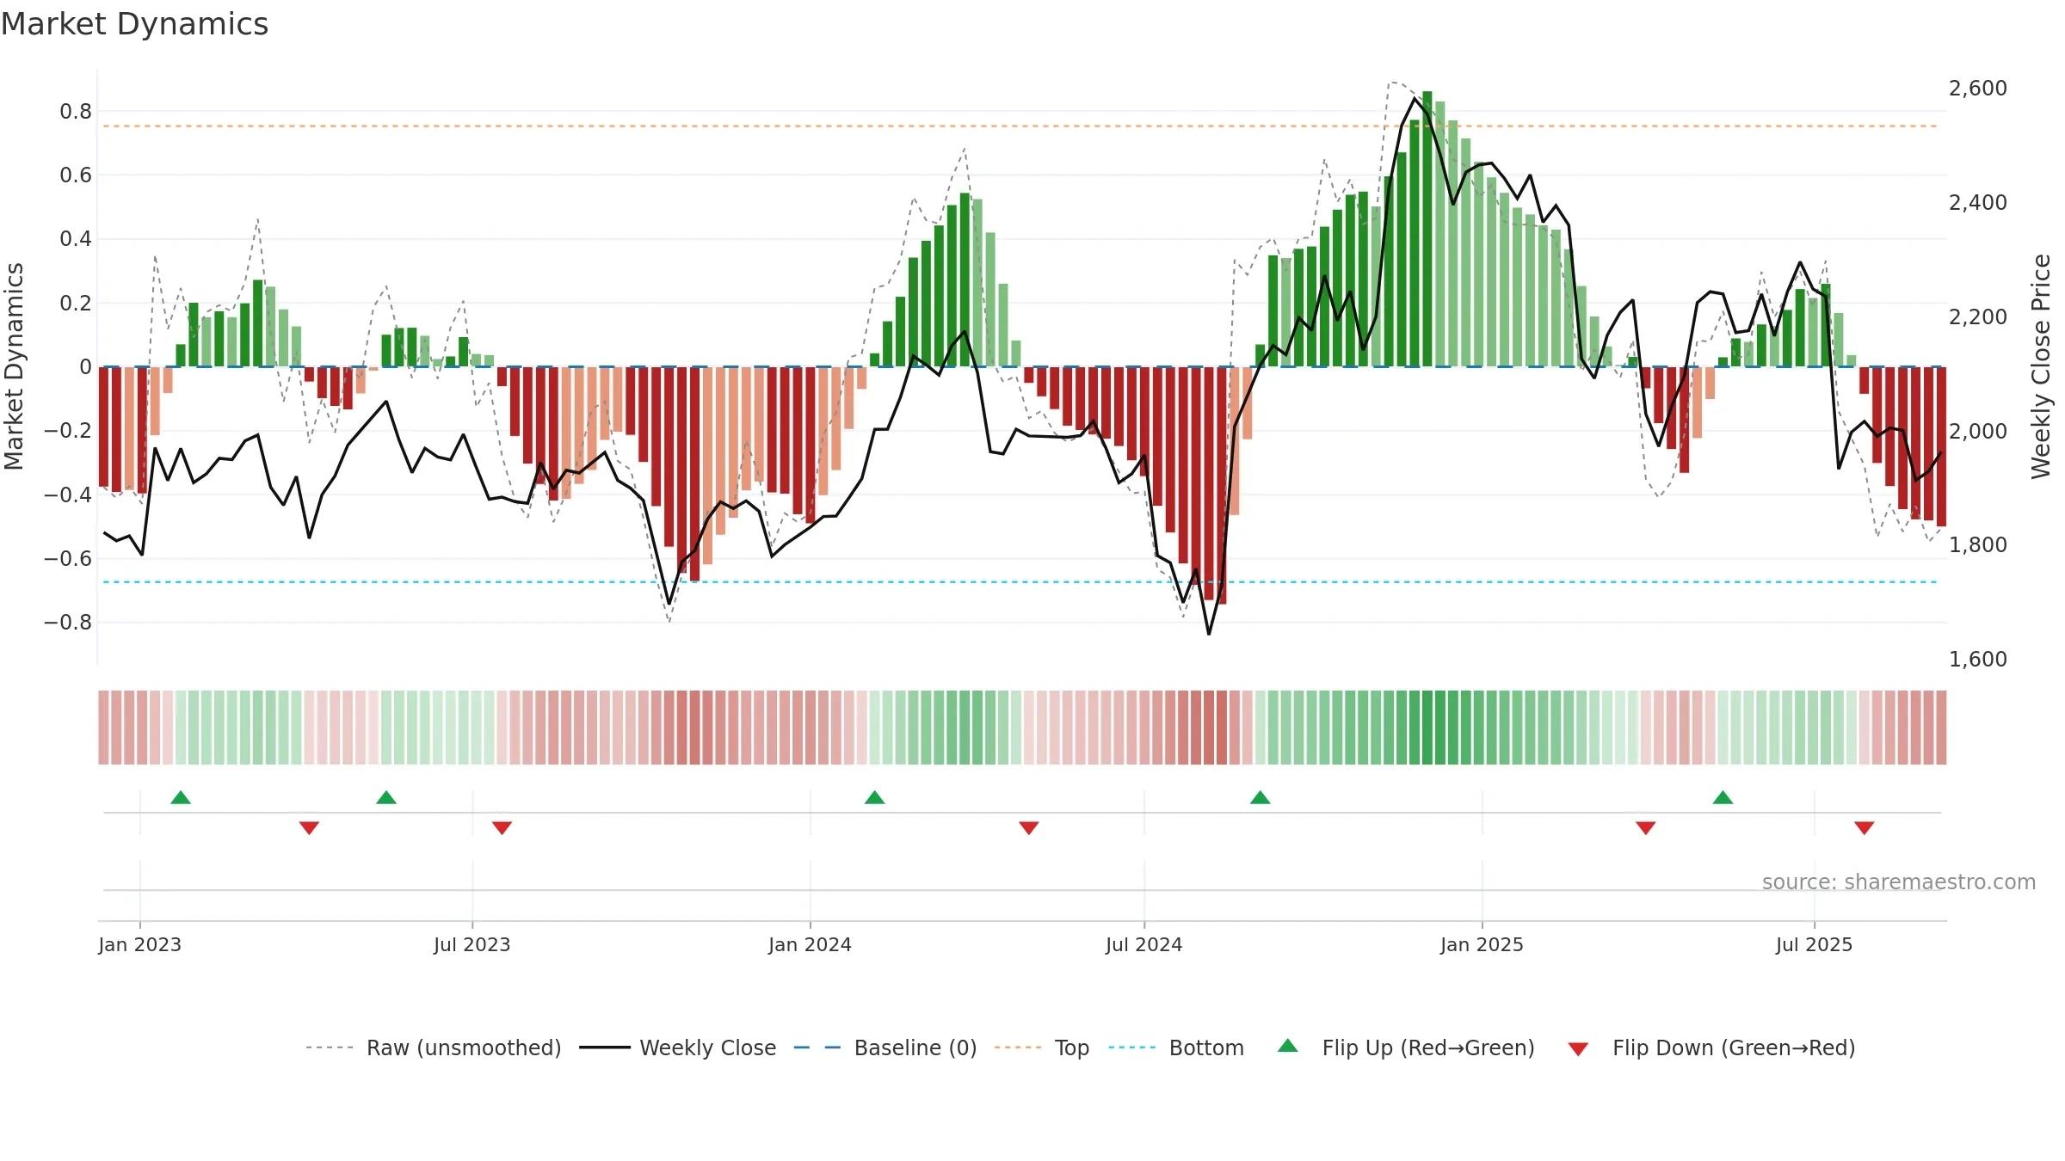Click the Jul 2025 x-axis label
The width and height of the screenshot is (2065, 1161).
pyautogui.click(x=1814, y=944)
